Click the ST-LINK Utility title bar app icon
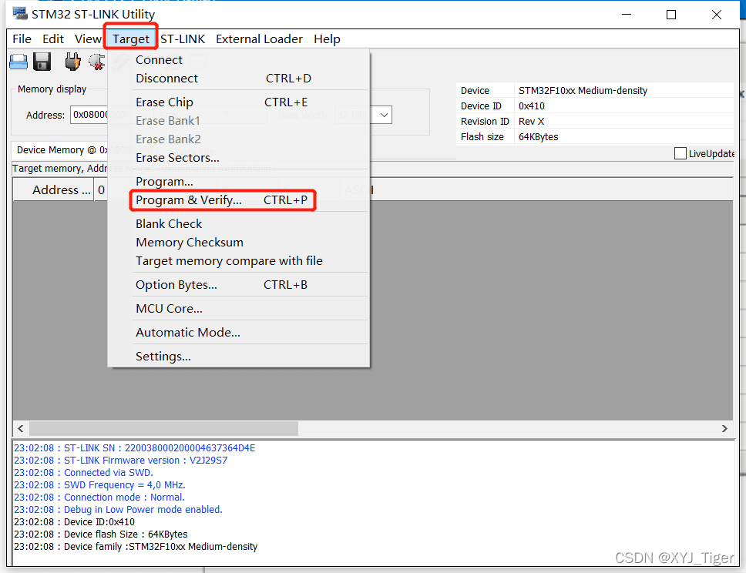 point(20,13)
